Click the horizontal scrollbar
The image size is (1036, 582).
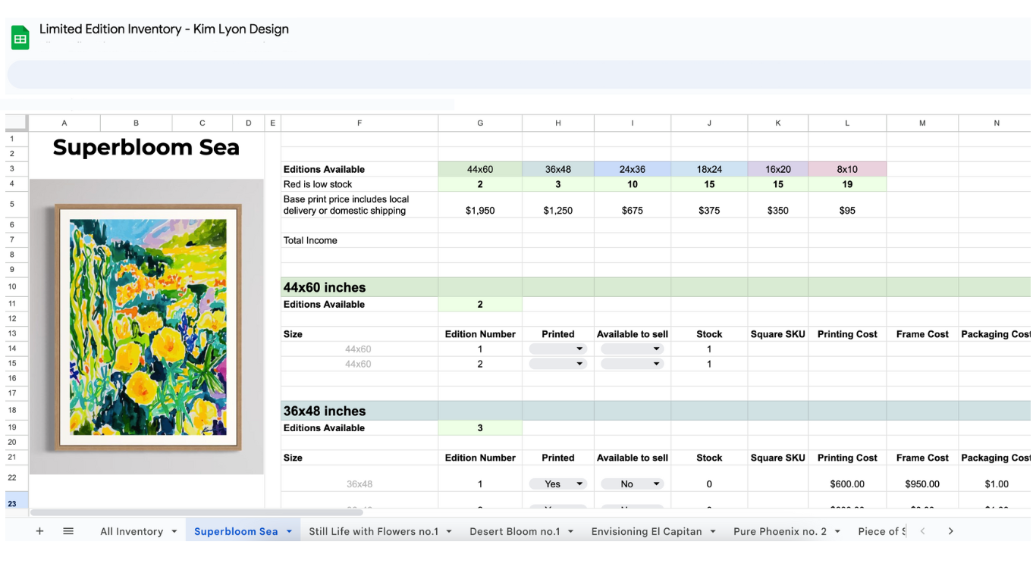196,513
